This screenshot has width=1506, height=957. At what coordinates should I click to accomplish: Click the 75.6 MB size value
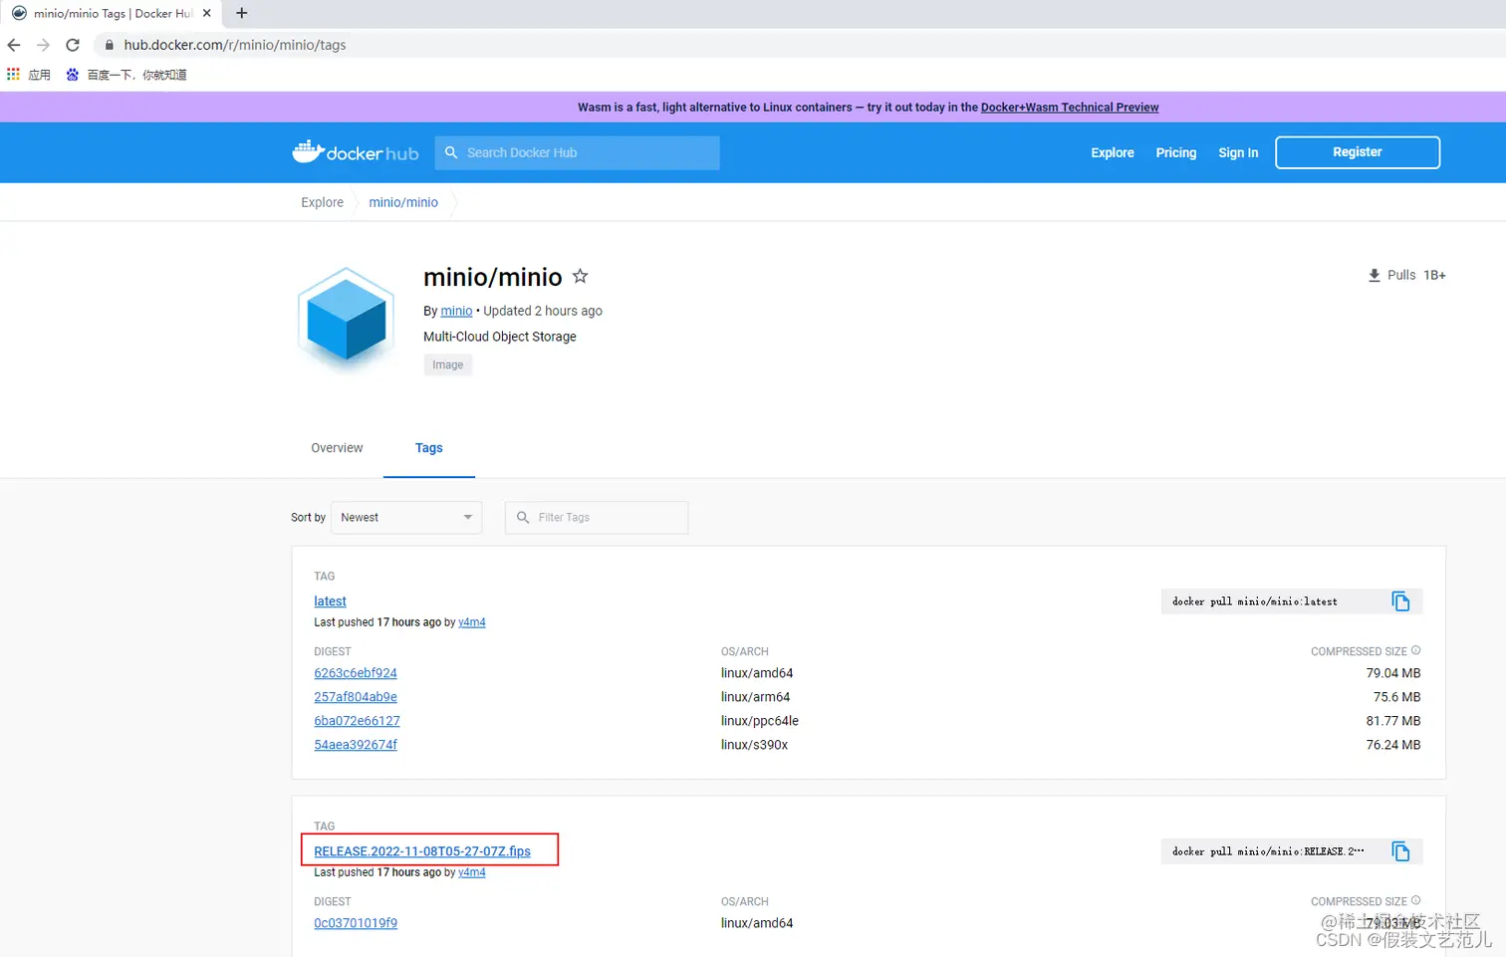[1397, 697]
